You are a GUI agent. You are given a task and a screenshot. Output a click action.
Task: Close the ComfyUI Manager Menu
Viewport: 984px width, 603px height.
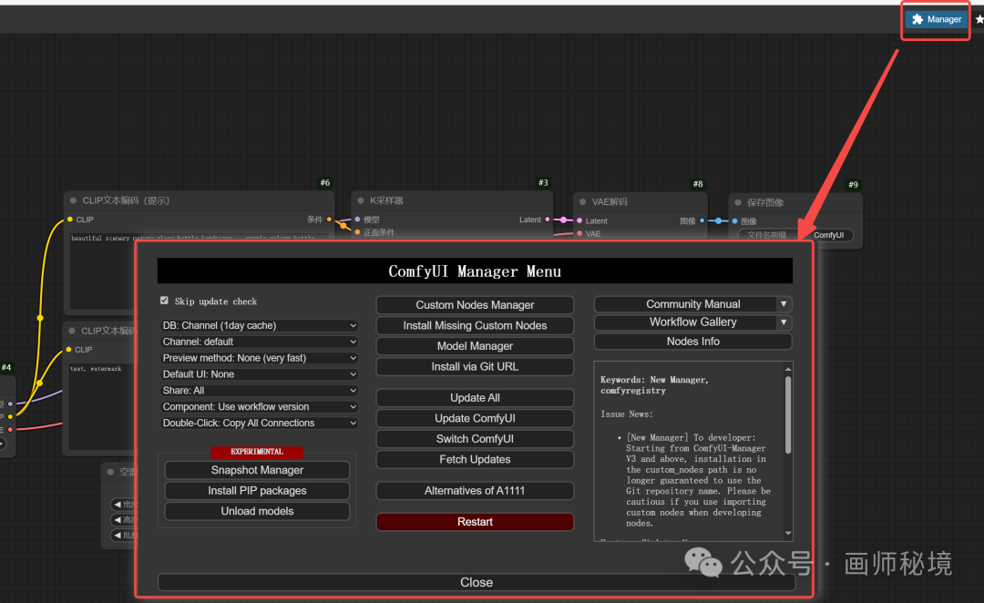[x=477, y=582]
